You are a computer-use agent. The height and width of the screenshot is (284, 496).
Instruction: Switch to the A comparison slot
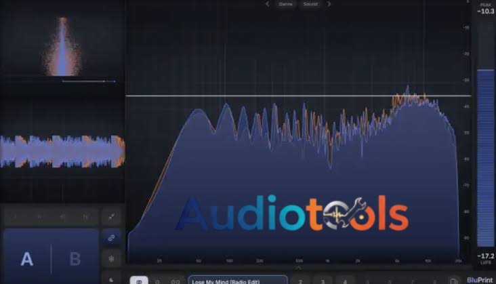click(27, 259)
